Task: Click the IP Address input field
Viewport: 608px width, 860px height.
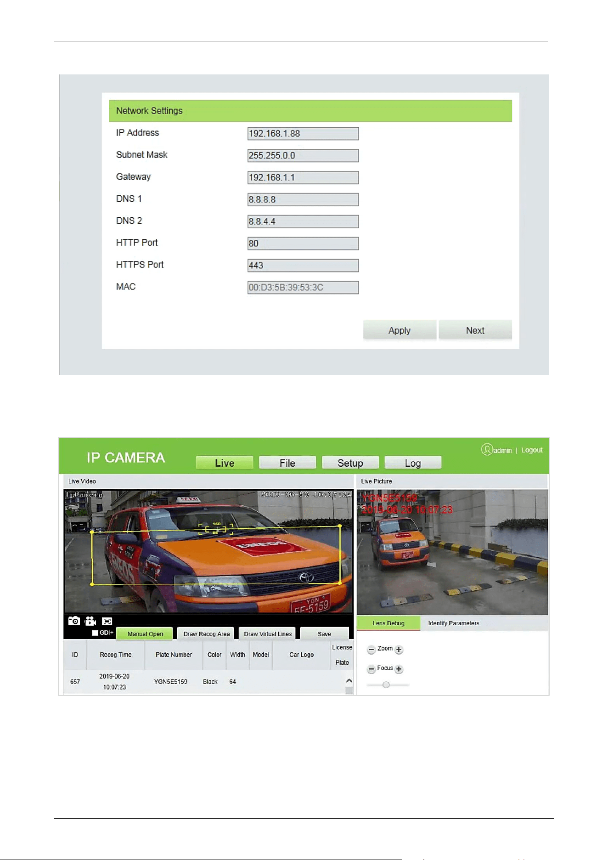Action: point(303,134)
